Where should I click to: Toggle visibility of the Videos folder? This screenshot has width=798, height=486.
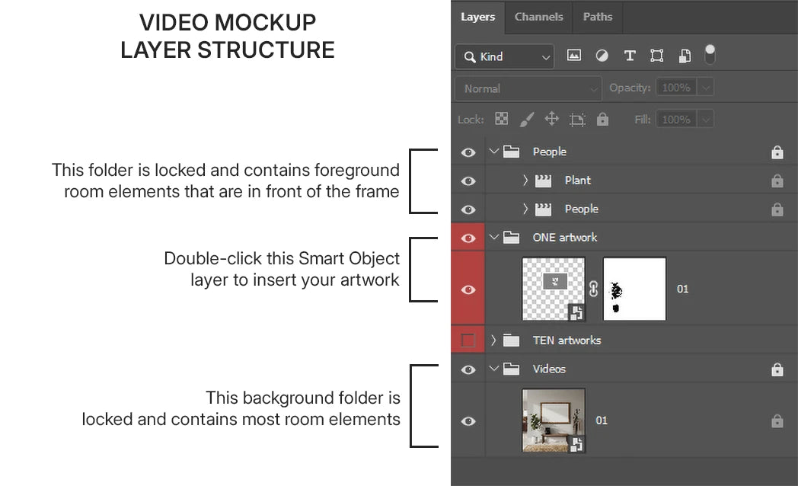[x=468, y=369]
